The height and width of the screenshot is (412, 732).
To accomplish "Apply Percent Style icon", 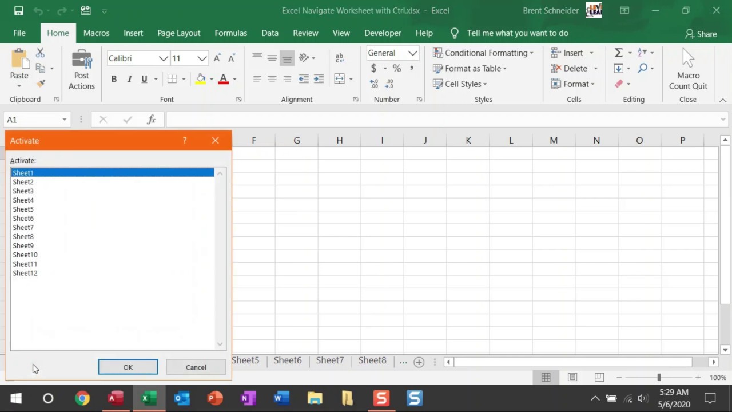I will (x=397, y=68).
